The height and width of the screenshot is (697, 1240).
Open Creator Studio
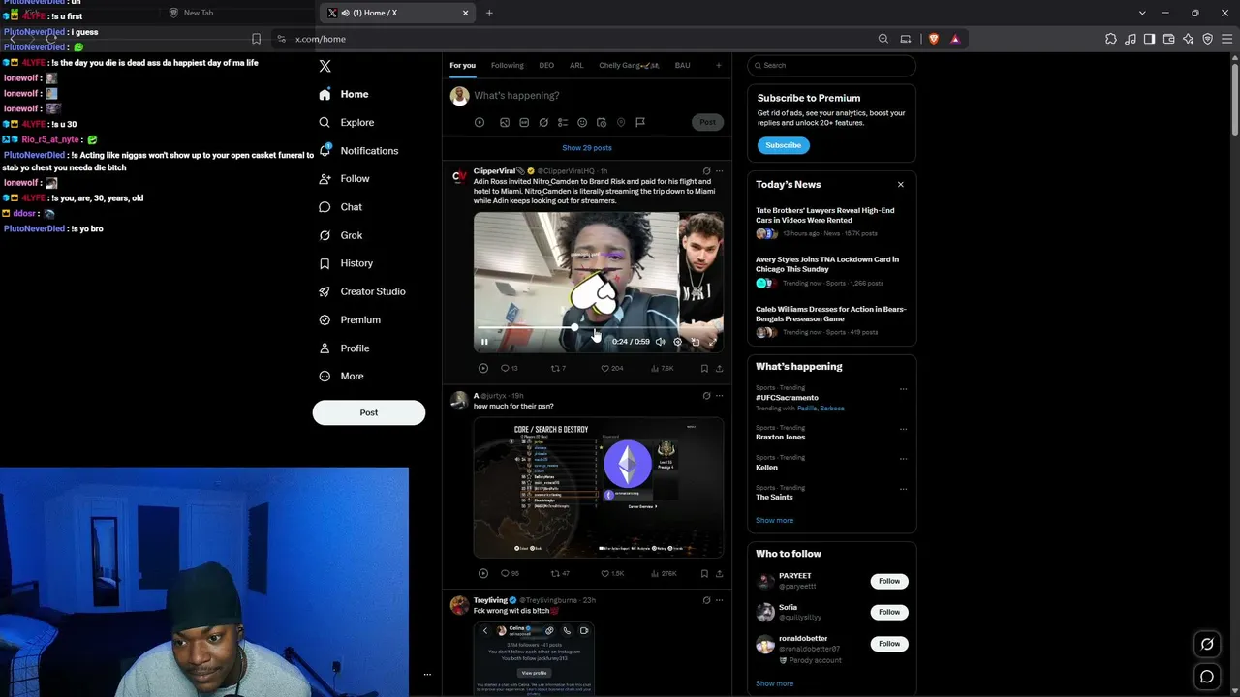[362, 291]
